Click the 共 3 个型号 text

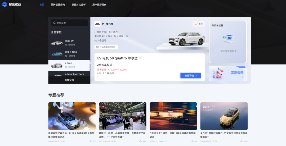[x=100, y=40]
